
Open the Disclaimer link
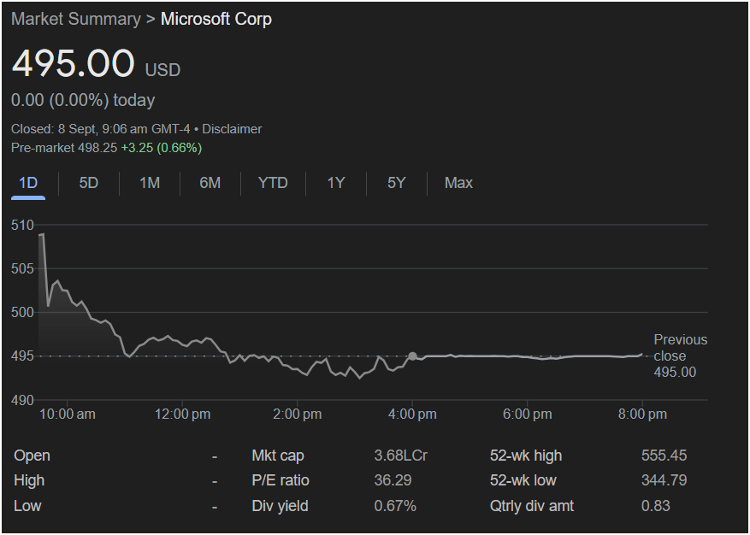[232, 129]
